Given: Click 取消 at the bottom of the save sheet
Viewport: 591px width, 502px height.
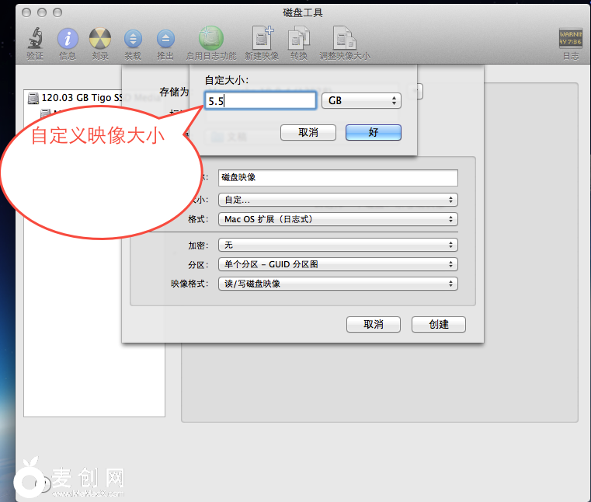Looking at the screenshot, I should click(x=373, y=324).
